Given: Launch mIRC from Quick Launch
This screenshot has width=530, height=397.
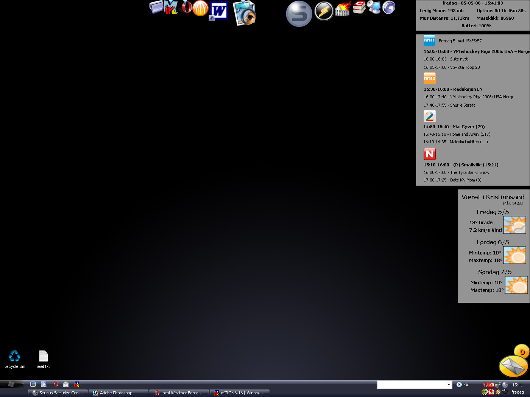Looking at the screenshot, I should point(76,384).
